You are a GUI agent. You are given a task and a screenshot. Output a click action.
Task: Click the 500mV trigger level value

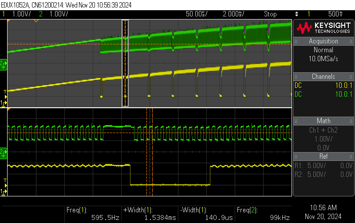tap(335, 14)
